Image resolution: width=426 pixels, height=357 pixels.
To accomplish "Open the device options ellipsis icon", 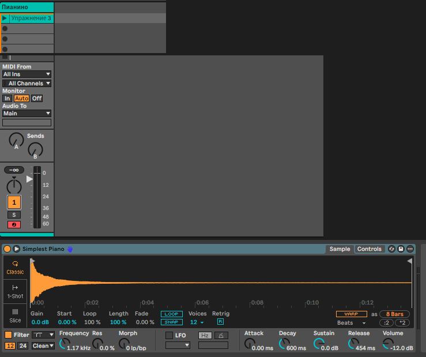I will [x=410, y=249].
